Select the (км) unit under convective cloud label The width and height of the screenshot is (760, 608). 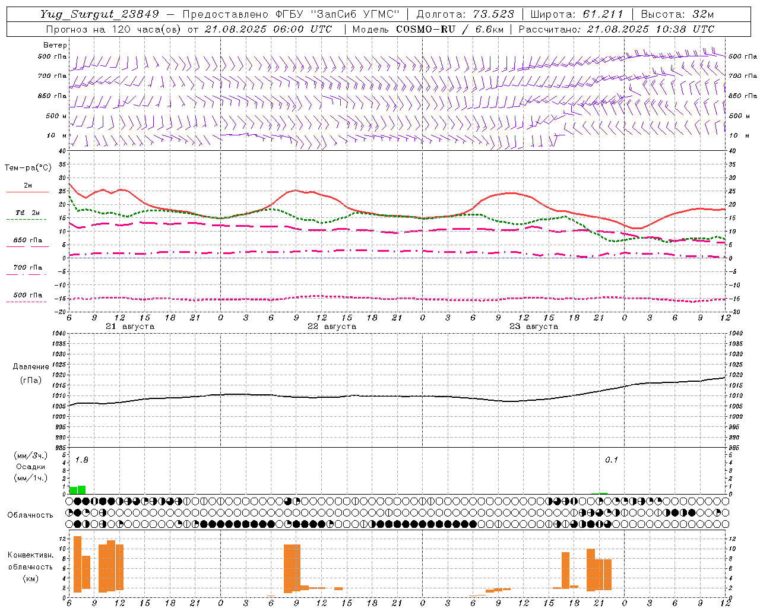click(x=31, y=578)
